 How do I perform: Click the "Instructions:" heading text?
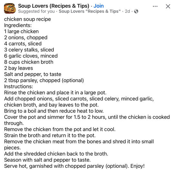point(19,86)
